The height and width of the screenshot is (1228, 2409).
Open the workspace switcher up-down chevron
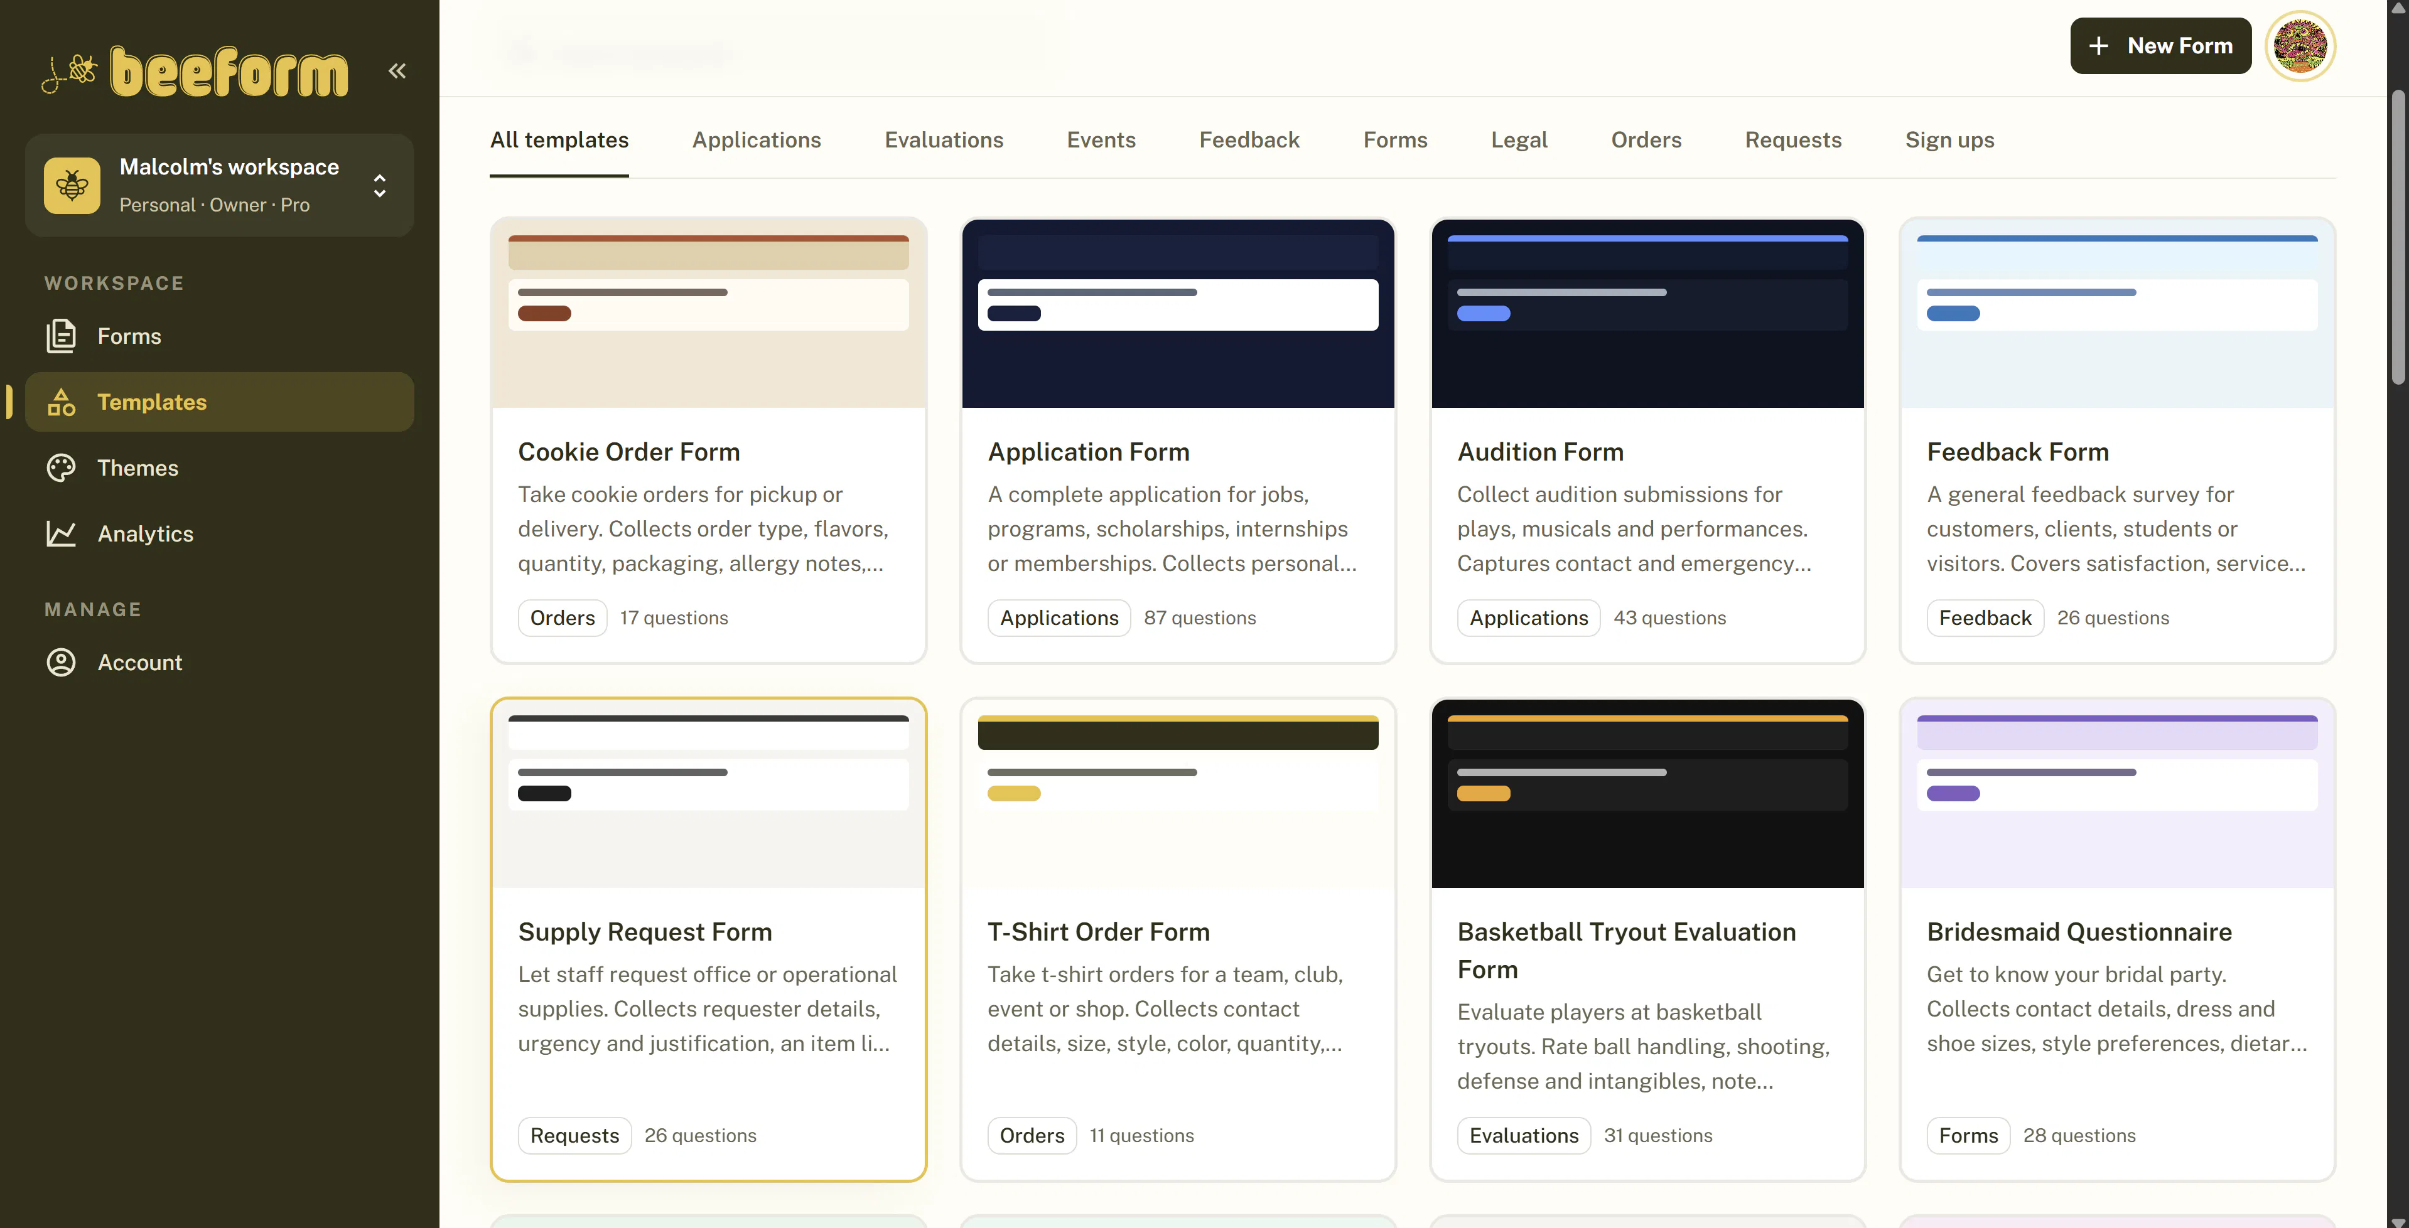click(x=380, y=185)
